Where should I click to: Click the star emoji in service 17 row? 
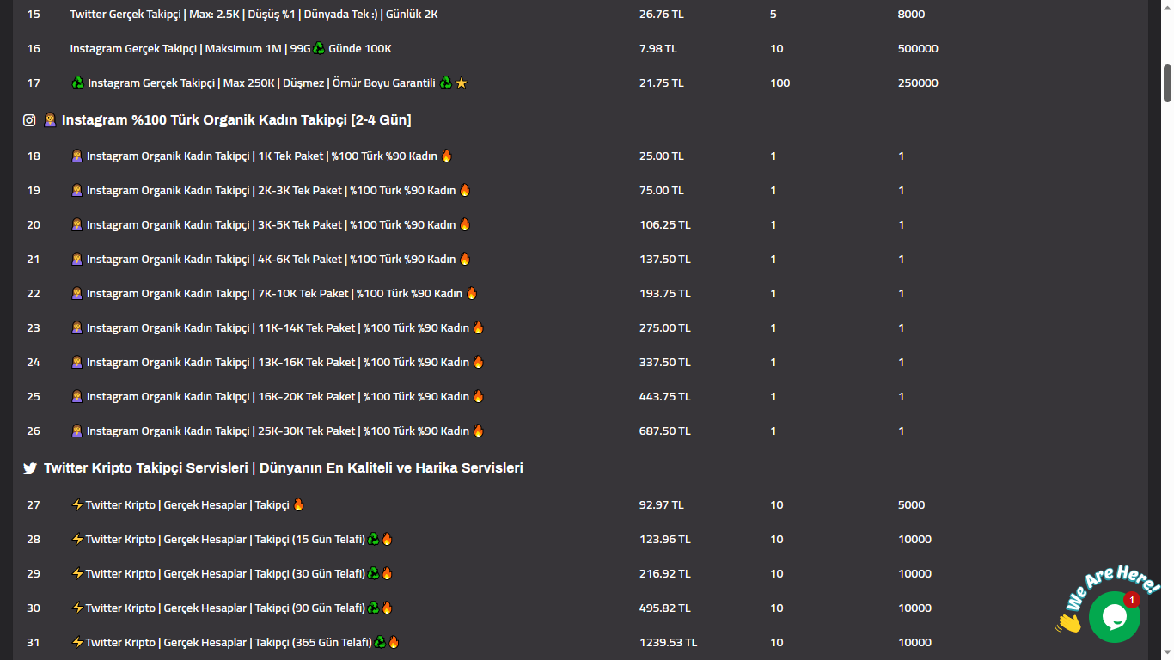point(462,82)
